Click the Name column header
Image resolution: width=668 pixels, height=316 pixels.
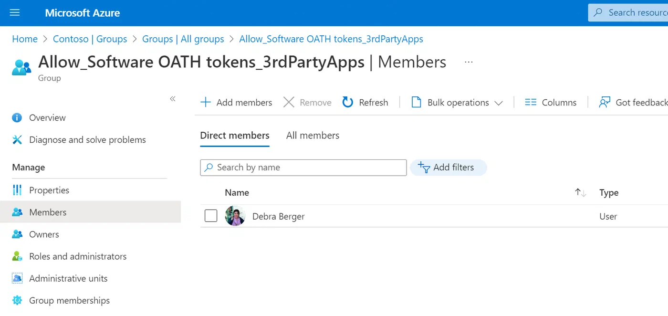point(237,193)
